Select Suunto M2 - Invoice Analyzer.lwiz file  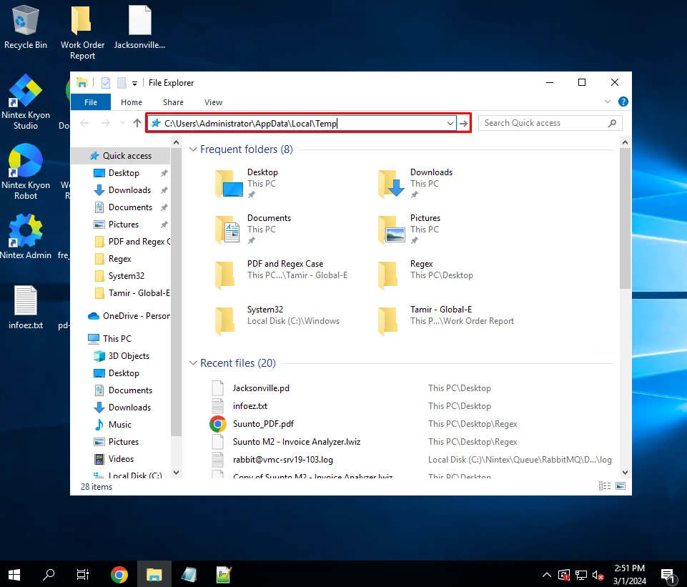point(297,442)
